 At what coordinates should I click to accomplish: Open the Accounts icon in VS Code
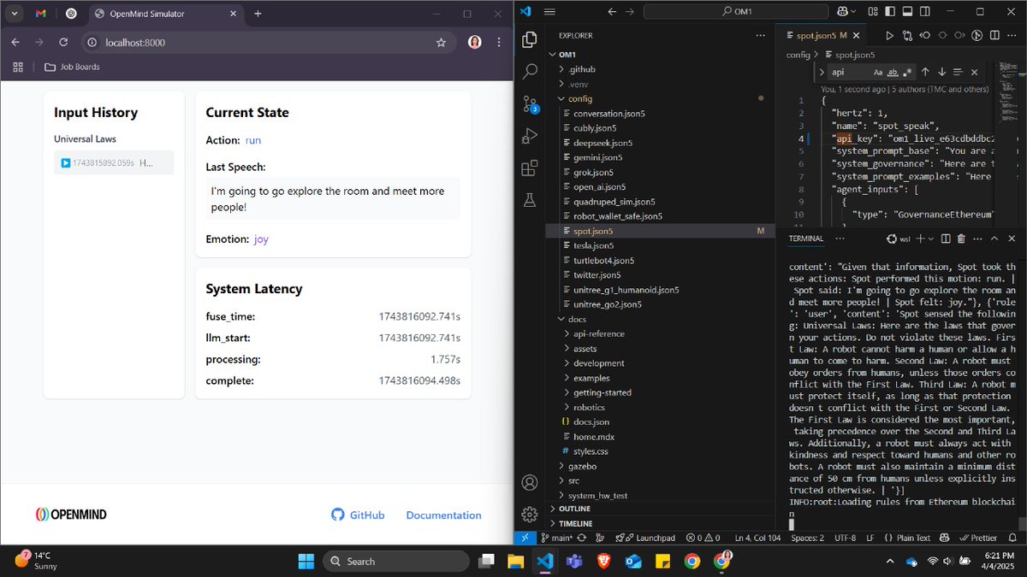pos(530,483)
